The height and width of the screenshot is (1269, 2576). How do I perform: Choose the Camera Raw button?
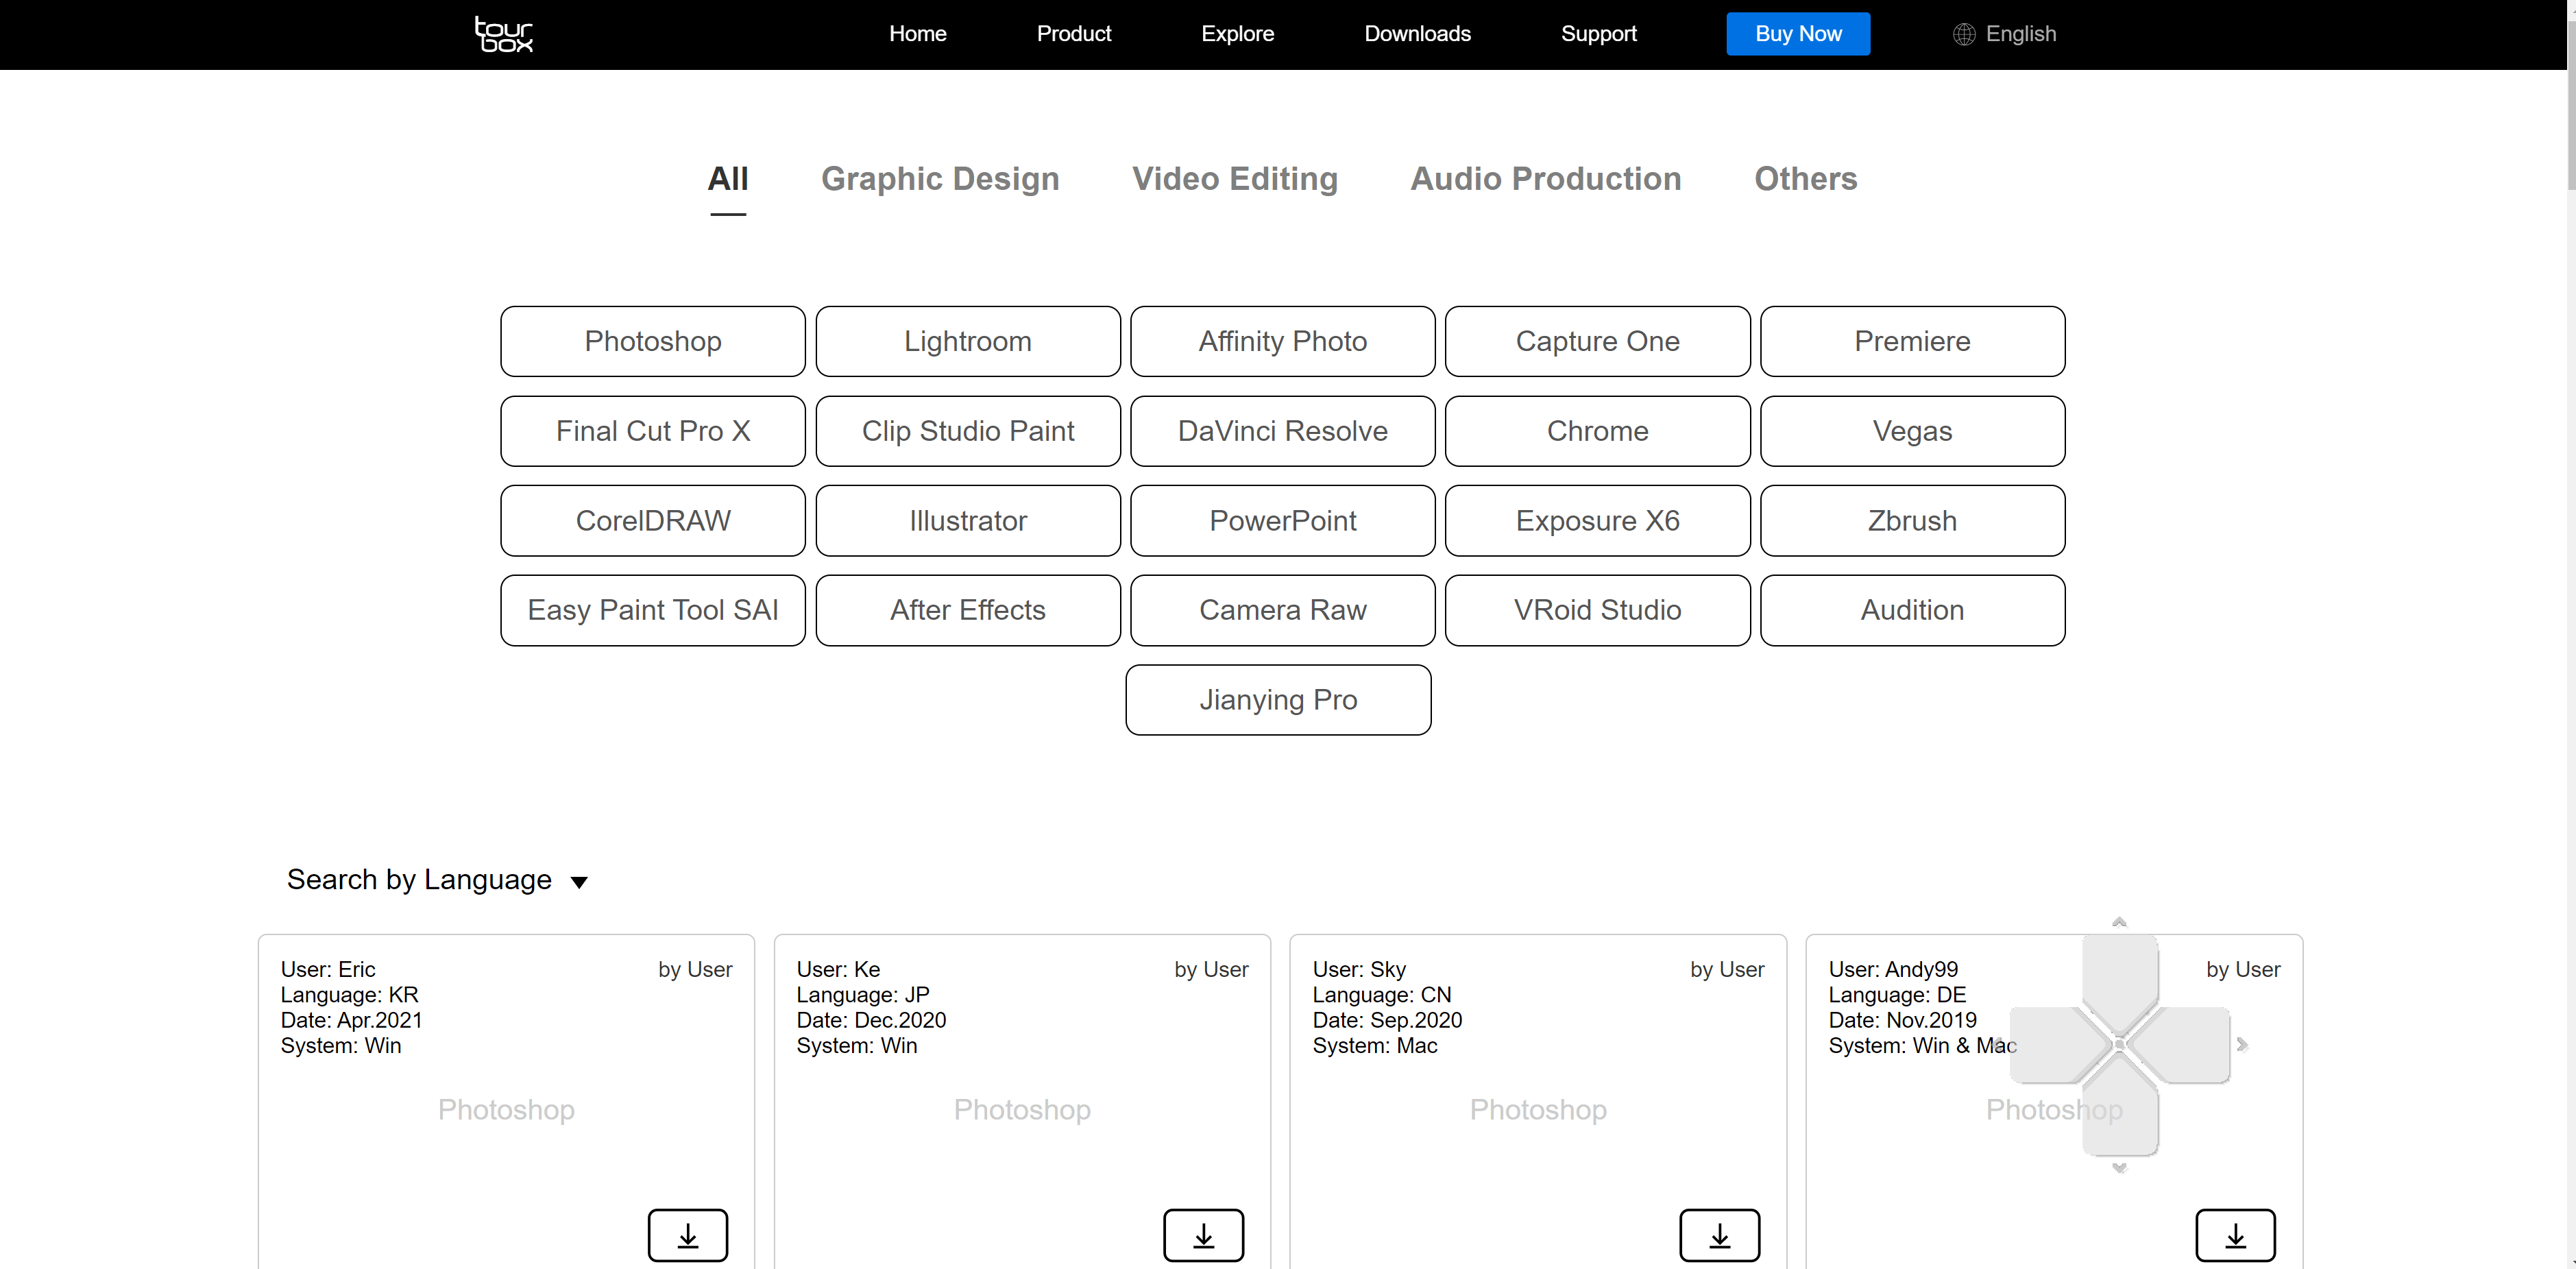(1283, 610)
